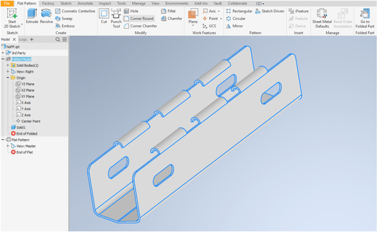Open the Plane dropdown arrow
This screenshot has width=378, height=232.
pyautogui.click(x=193, y=25)
